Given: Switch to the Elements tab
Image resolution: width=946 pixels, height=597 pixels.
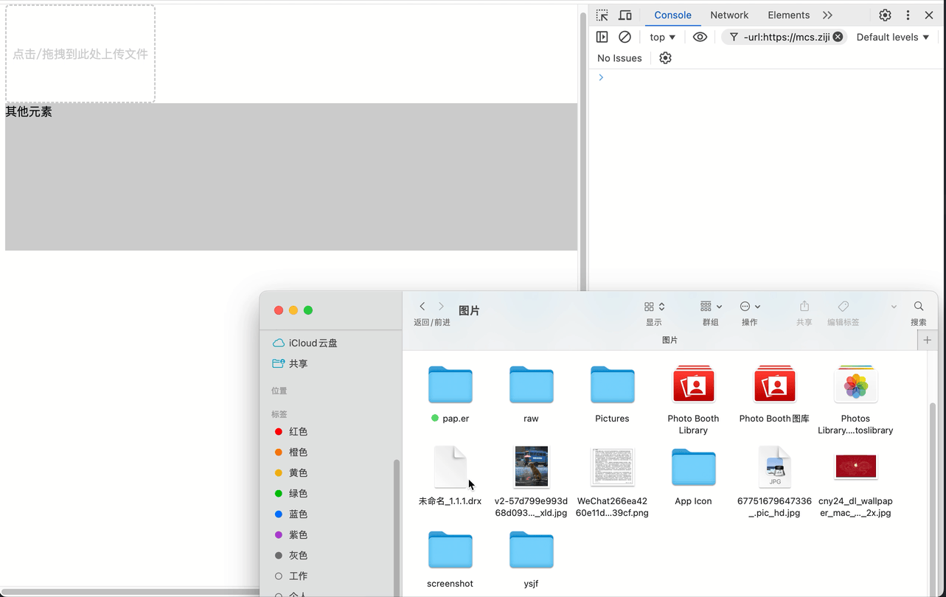Looking at the screenshot, I should tap(788, 15).
